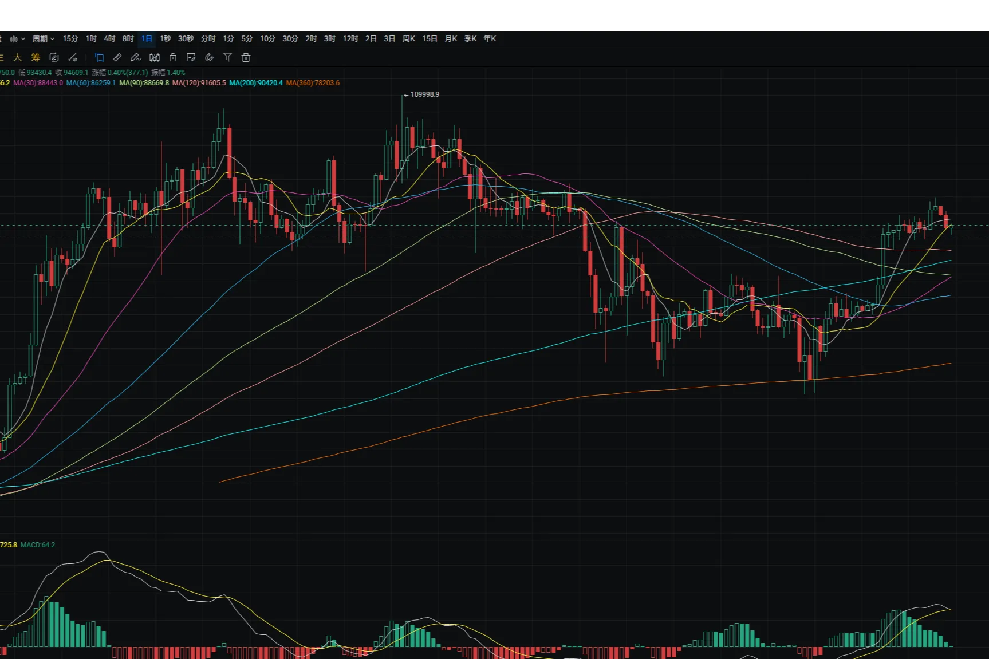Switch to the 15日 interval
This screenshot has height=659, width=989.
pyautogui.click(x=430, y=39)
